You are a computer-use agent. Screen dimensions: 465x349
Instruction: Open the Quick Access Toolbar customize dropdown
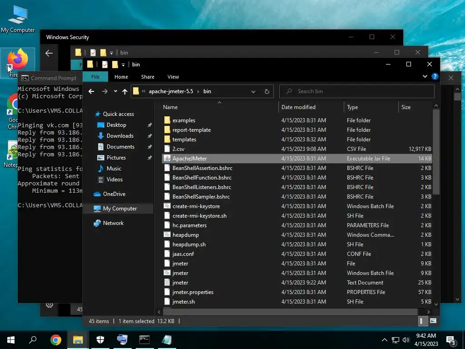pos(123,65)
